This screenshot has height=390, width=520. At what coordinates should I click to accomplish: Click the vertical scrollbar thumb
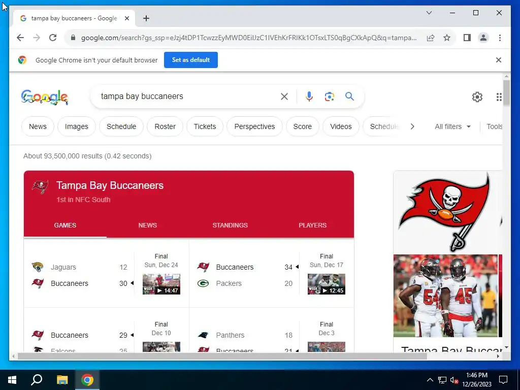tap(506, 93)
